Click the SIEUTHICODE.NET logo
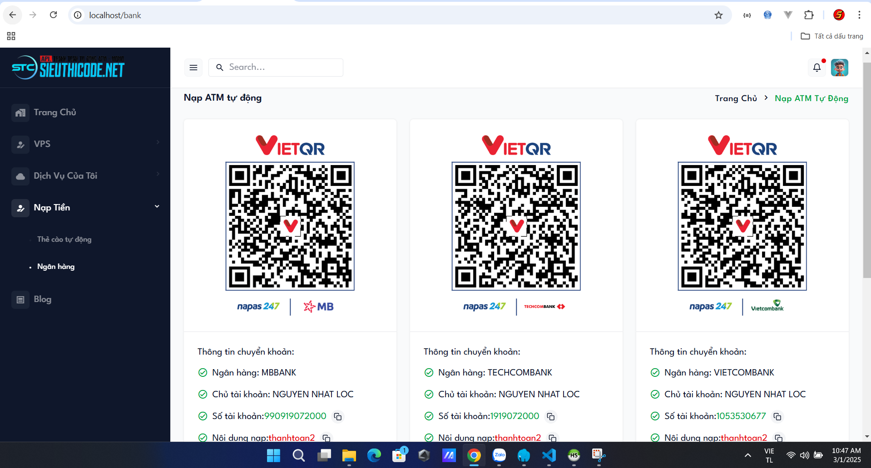This screenshot has height=468, width=871. coord(68,68)
